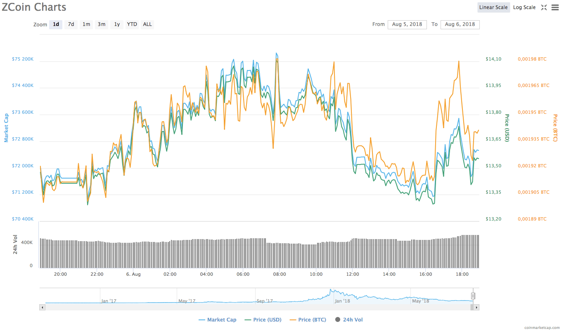Click the Jan '18 navigator label
Viewport: 564px width, 331px height.
click(x=342, y=301)
